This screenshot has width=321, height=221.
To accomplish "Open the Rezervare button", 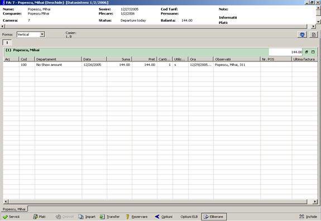I will [x=136, y=217].
